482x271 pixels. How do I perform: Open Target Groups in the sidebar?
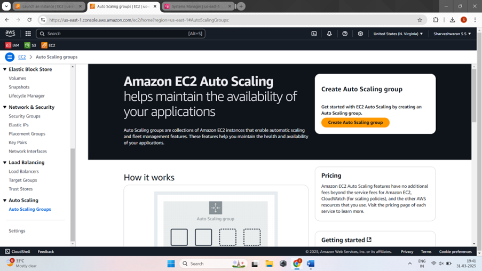[x=23, y=180]
